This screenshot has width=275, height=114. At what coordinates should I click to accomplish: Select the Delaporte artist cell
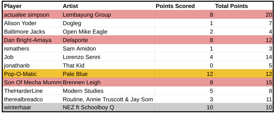tap(75, 40)
